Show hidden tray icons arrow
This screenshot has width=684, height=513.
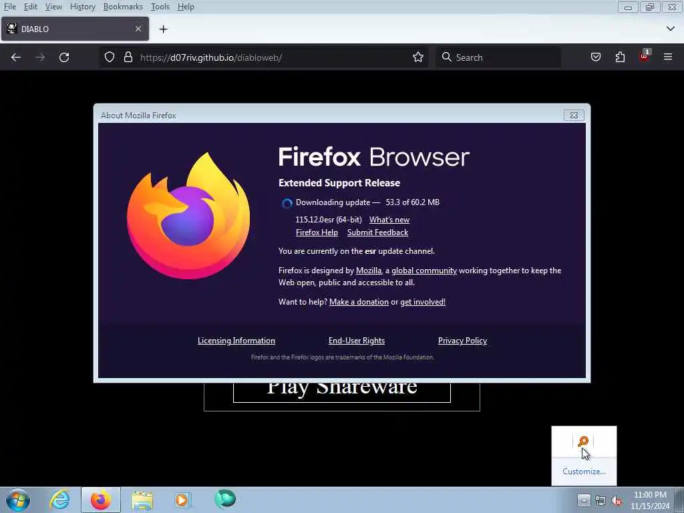tap(584, 500)
